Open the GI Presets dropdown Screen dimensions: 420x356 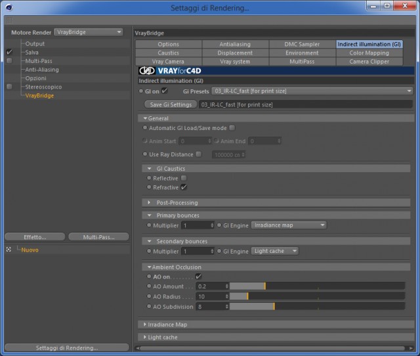tap(312, 91)
